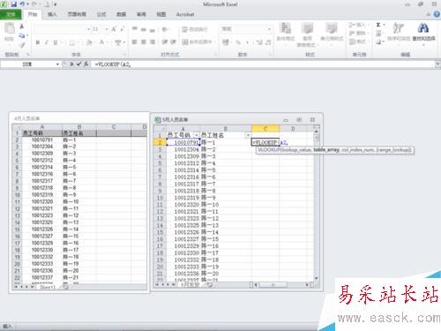Toggle Bold formatting

pos(38,42)
